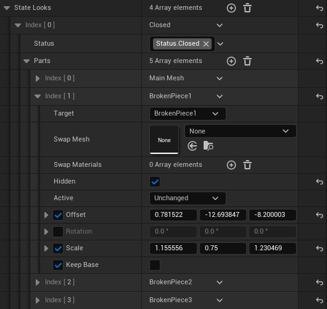Edit Offset X value 0.781522
Image resolution: width=327 pixels, height=309 pixels.
pyautogui.click(x=173, y=215)
